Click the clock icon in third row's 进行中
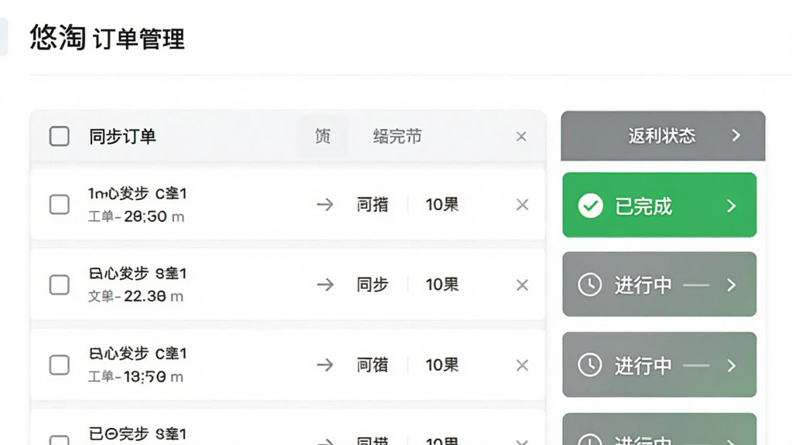 (x=590, y=365)
